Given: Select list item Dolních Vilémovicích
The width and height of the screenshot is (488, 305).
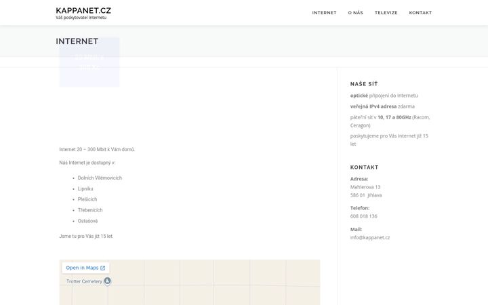Looking at the screenshot, I should (100, 178).
